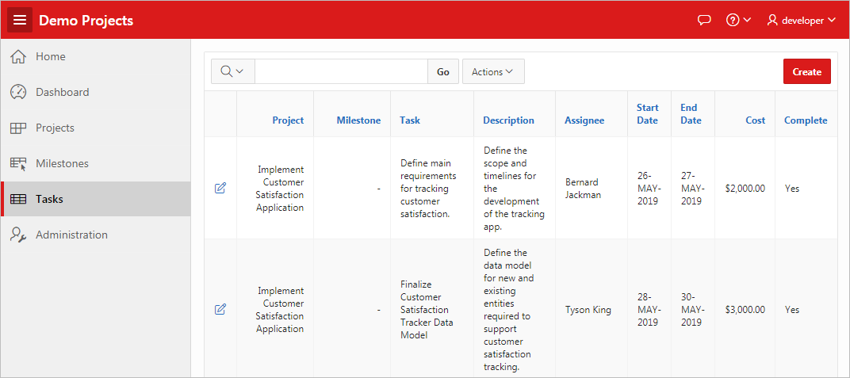The image size is (850, 378).
Task: Open the search column selector dropdown
Action: [233, 71]
